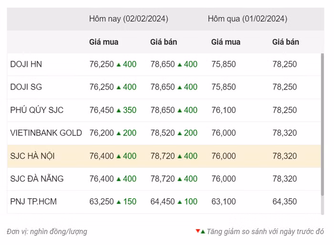Select the Hôm nay (02/02/2024) header
Image resolution: width=334 pixels, height=245 pixels.
(128, 19)
